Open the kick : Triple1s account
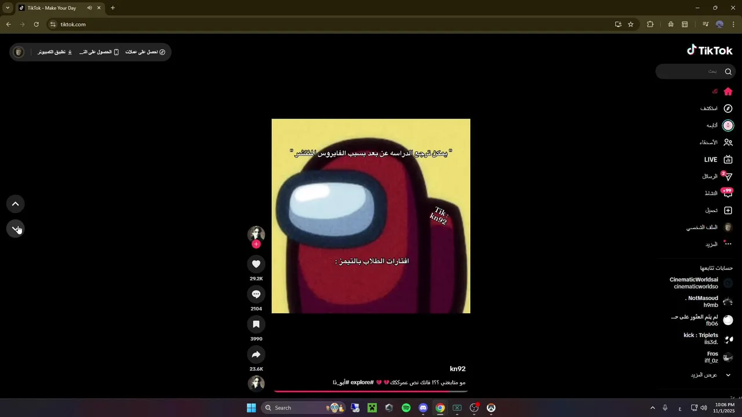 (708, 339)
